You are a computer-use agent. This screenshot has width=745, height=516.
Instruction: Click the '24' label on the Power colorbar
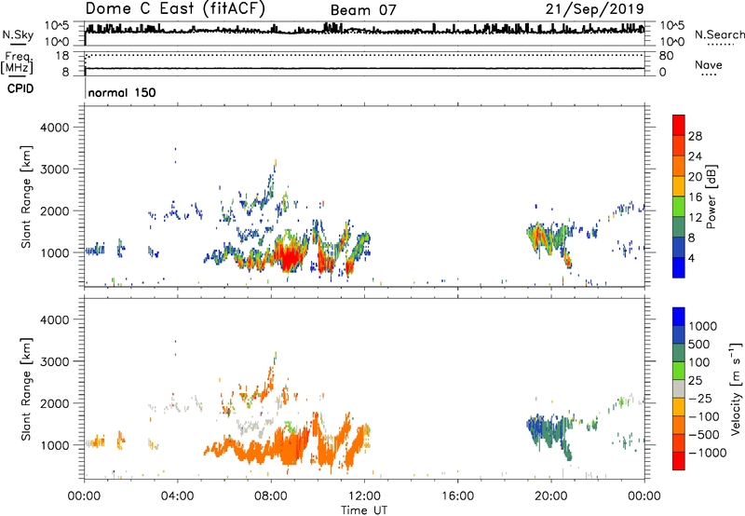pos(695,156)
